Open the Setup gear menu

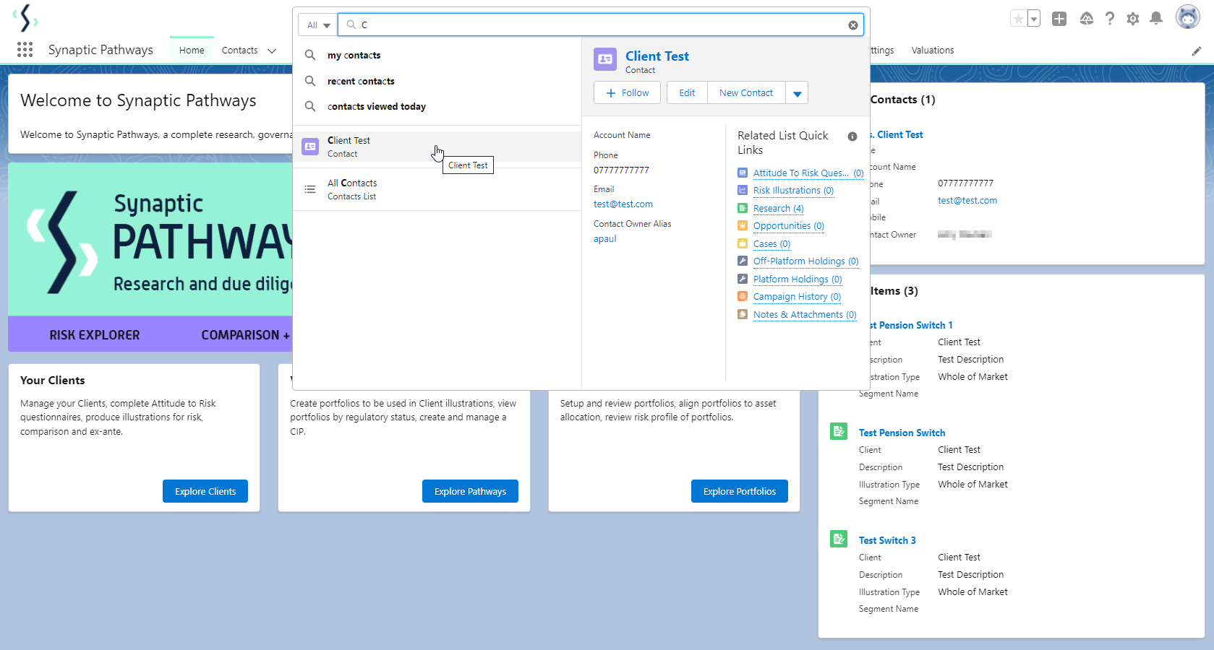pos(1133,19)
